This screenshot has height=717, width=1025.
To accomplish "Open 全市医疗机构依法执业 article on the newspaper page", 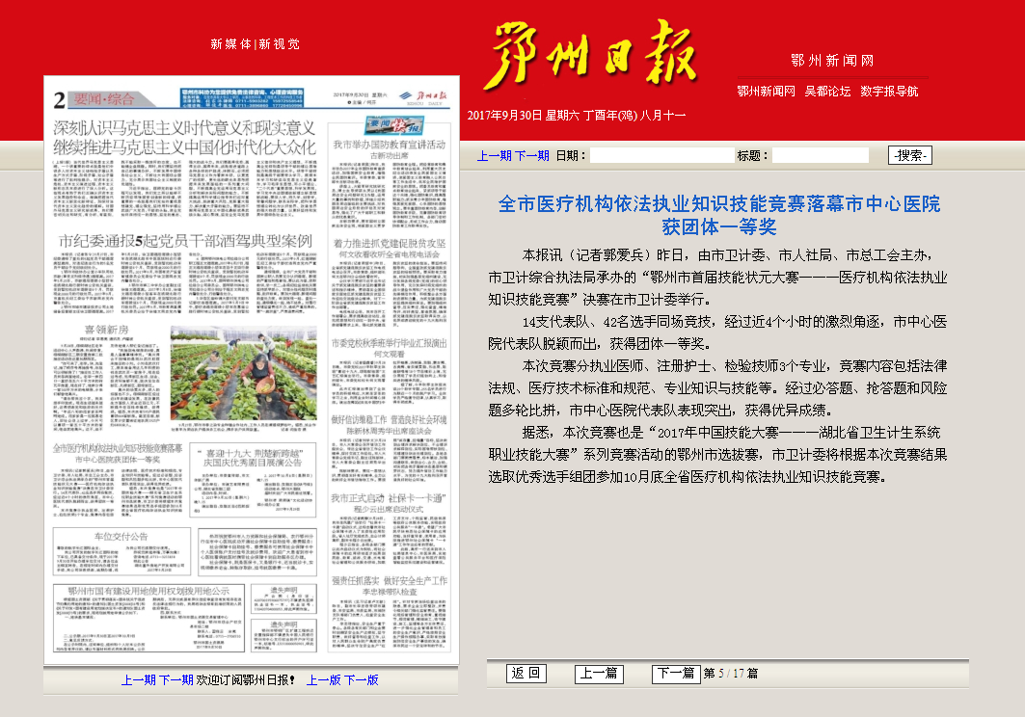I will click(118, 453).
